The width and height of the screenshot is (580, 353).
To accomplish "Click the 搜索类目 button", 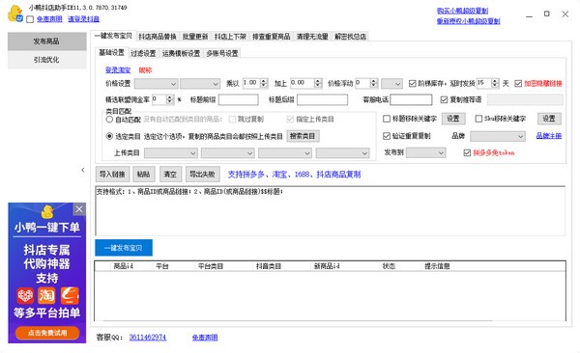I will coord(303,136).
